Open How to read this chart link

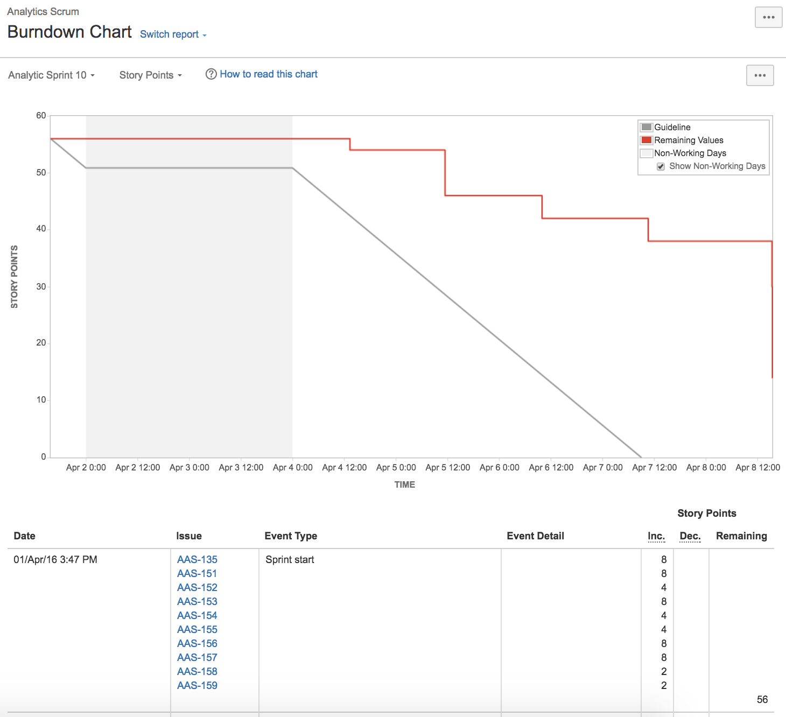click(x=268, y=74)
